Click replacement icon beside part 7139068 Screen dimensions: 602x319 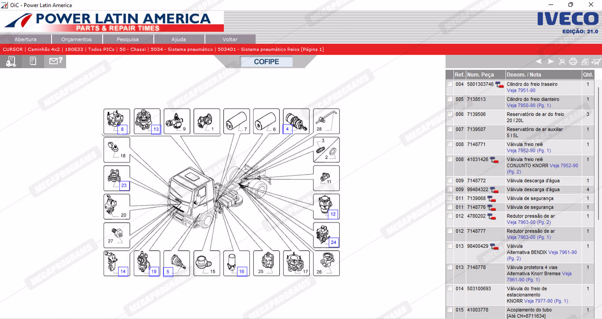(x=491, y=199)
